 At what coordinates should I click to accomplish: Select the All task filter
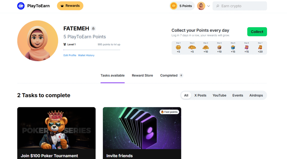pyautogui.click(x=186, y=95)
